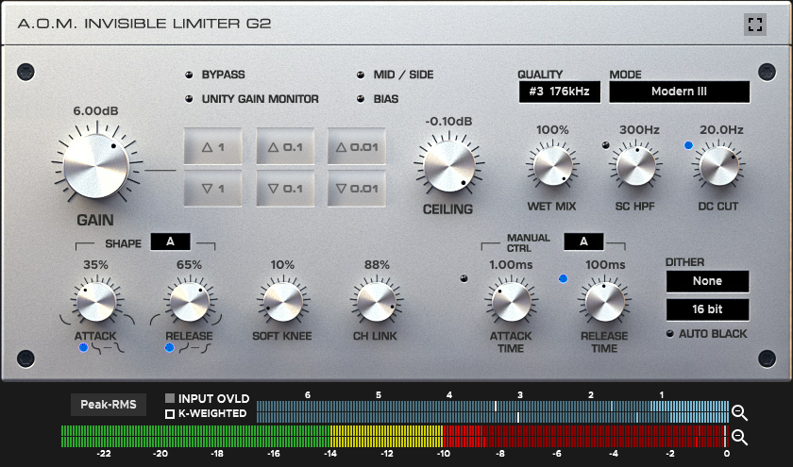Increase gain by 0.01 dB

(357, 146)
